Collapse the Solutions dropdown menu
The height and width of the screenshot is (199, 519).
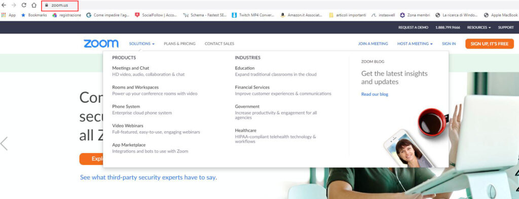pyautogui.click(x=142, y=44)
